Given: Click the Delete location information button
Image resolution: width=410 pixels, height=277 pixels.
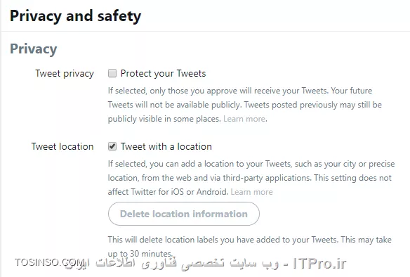Looking at the screenshot, I should (184, 214).
